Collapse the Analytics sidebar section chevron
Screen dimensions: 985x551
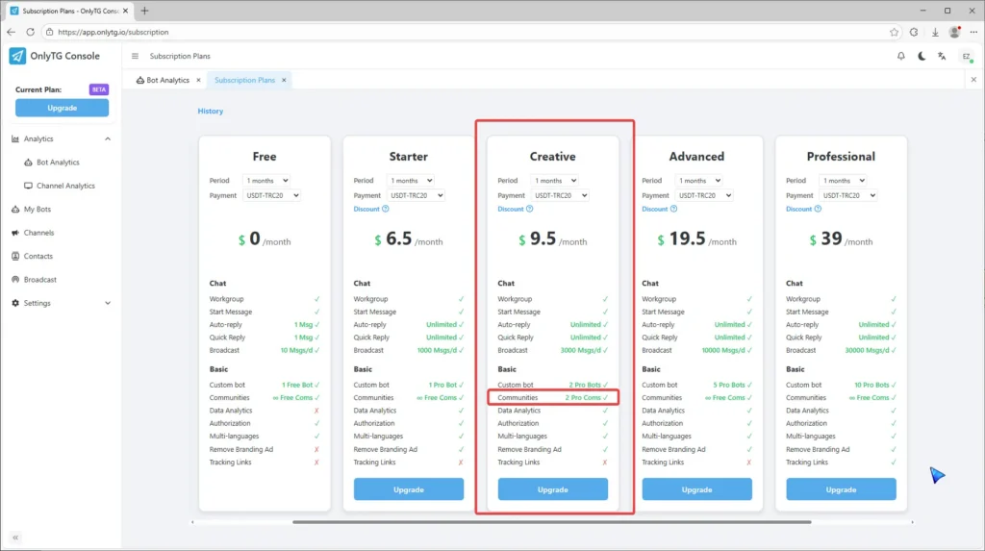(108, 138)
